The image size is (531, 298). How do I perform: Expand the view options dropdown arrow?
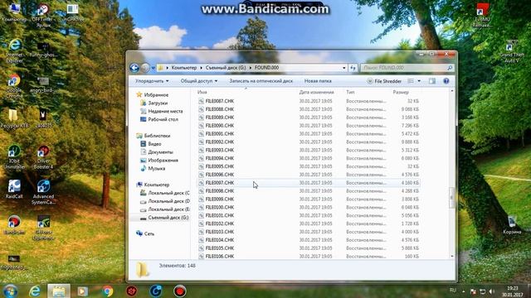pyautogui.click(x=419, y=81)
